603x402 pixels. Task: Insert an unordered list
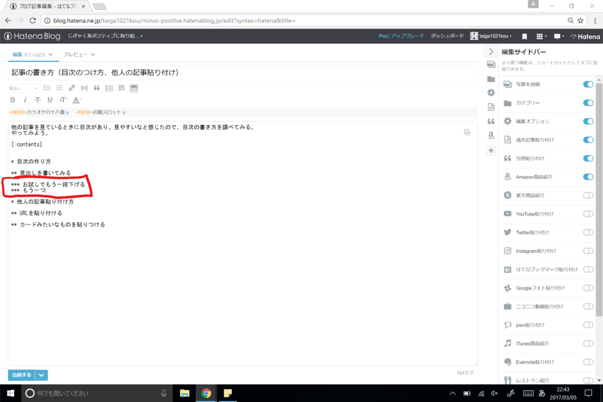47,88
